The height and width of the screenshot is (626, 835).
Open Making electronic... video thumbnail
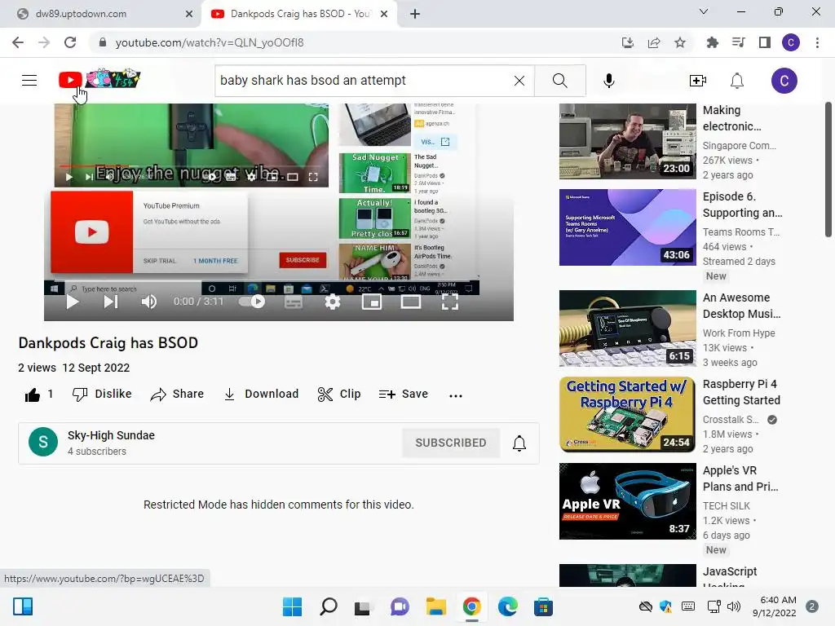coord(627,141)
